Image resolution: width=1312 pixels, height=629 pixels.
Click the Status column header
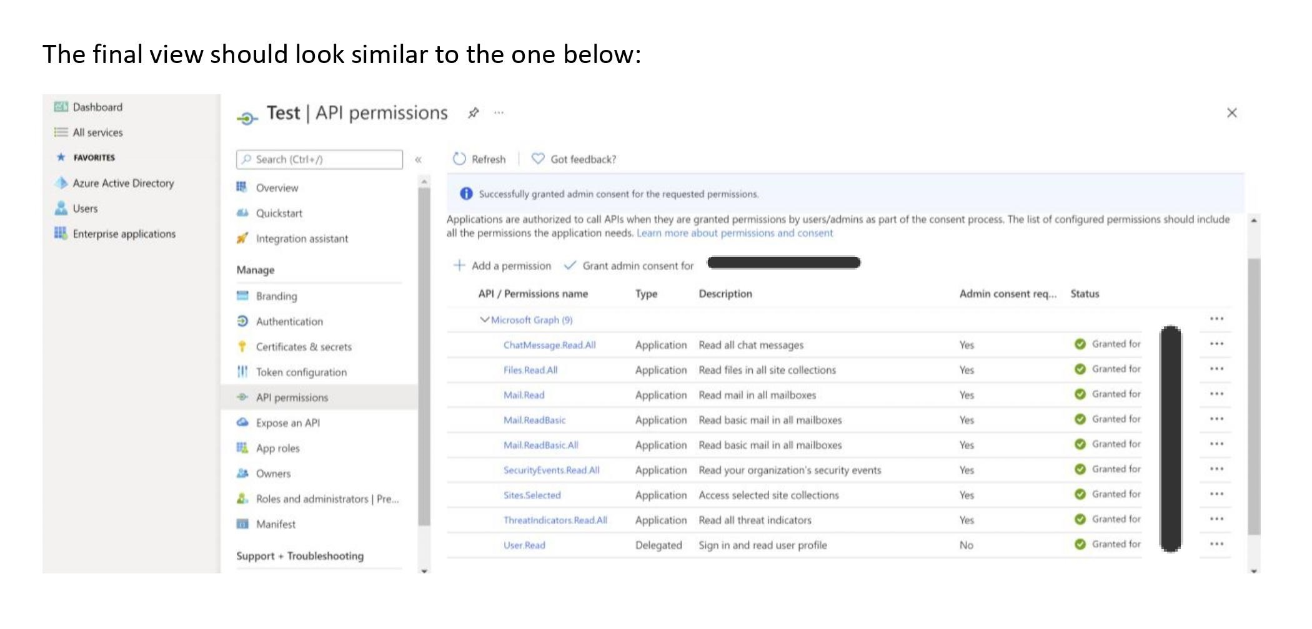pyautogui.click(x=1085, y=294)
